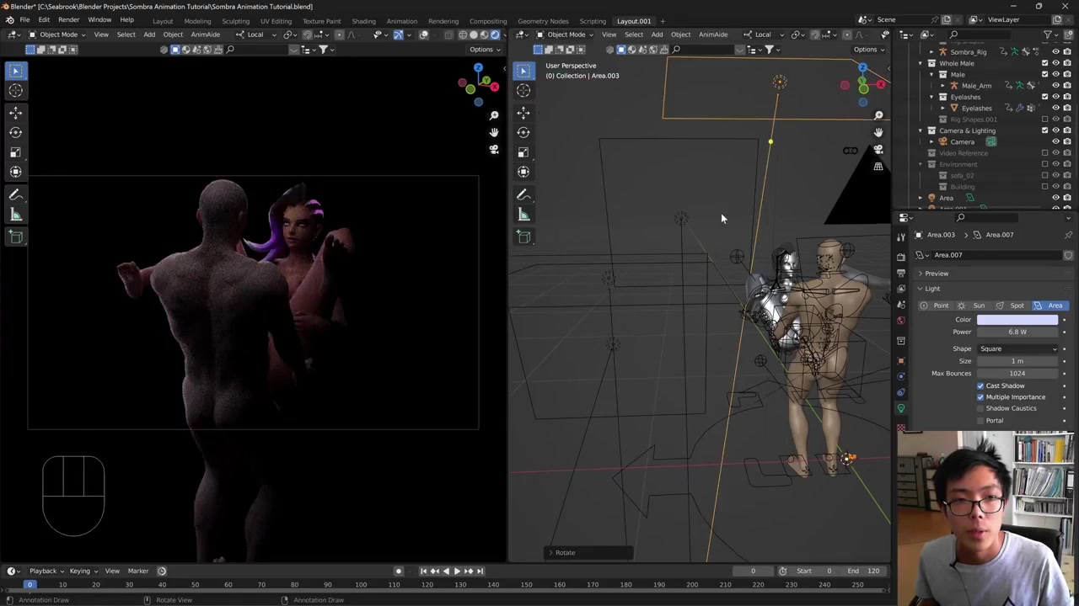This screenshot has height=606, width=1079.
Task: Switch to the Shading workspace tab
Action: [x=363, y=21]
